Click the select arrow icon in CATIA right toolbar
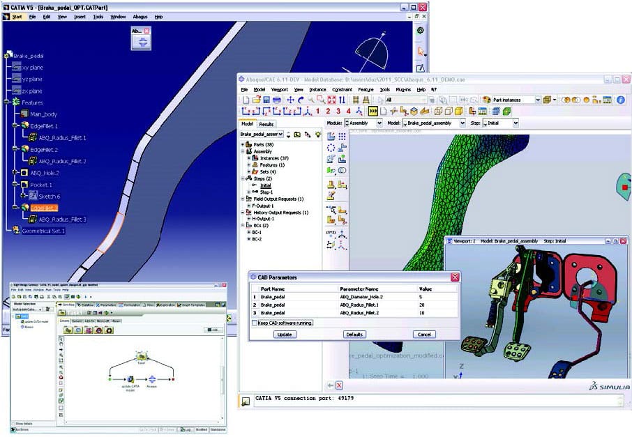Screen dimensions: 632x437 pos(421,51)
